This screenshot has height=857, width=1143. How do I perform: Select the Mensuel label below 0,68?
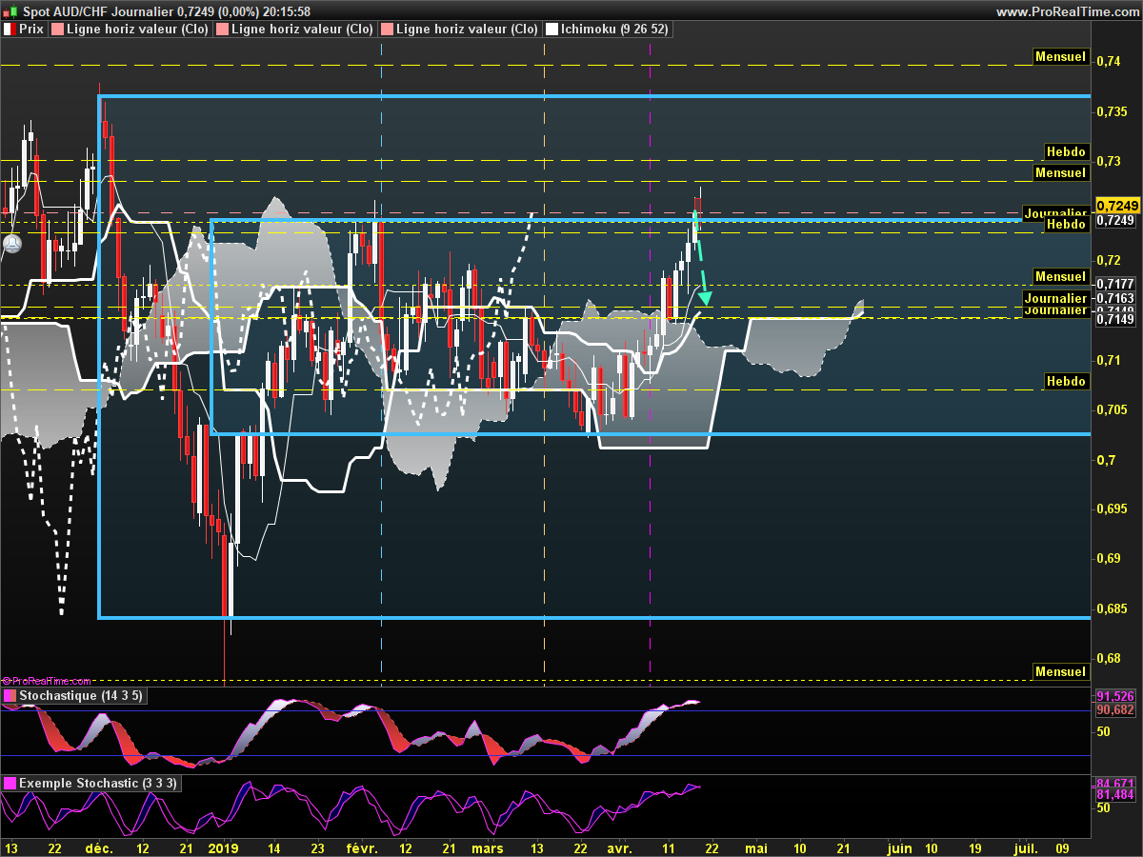coord(1061,671)
